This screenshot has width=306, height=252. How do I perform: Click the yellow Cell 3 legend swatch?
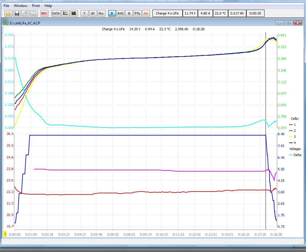[x=291, y=137]
